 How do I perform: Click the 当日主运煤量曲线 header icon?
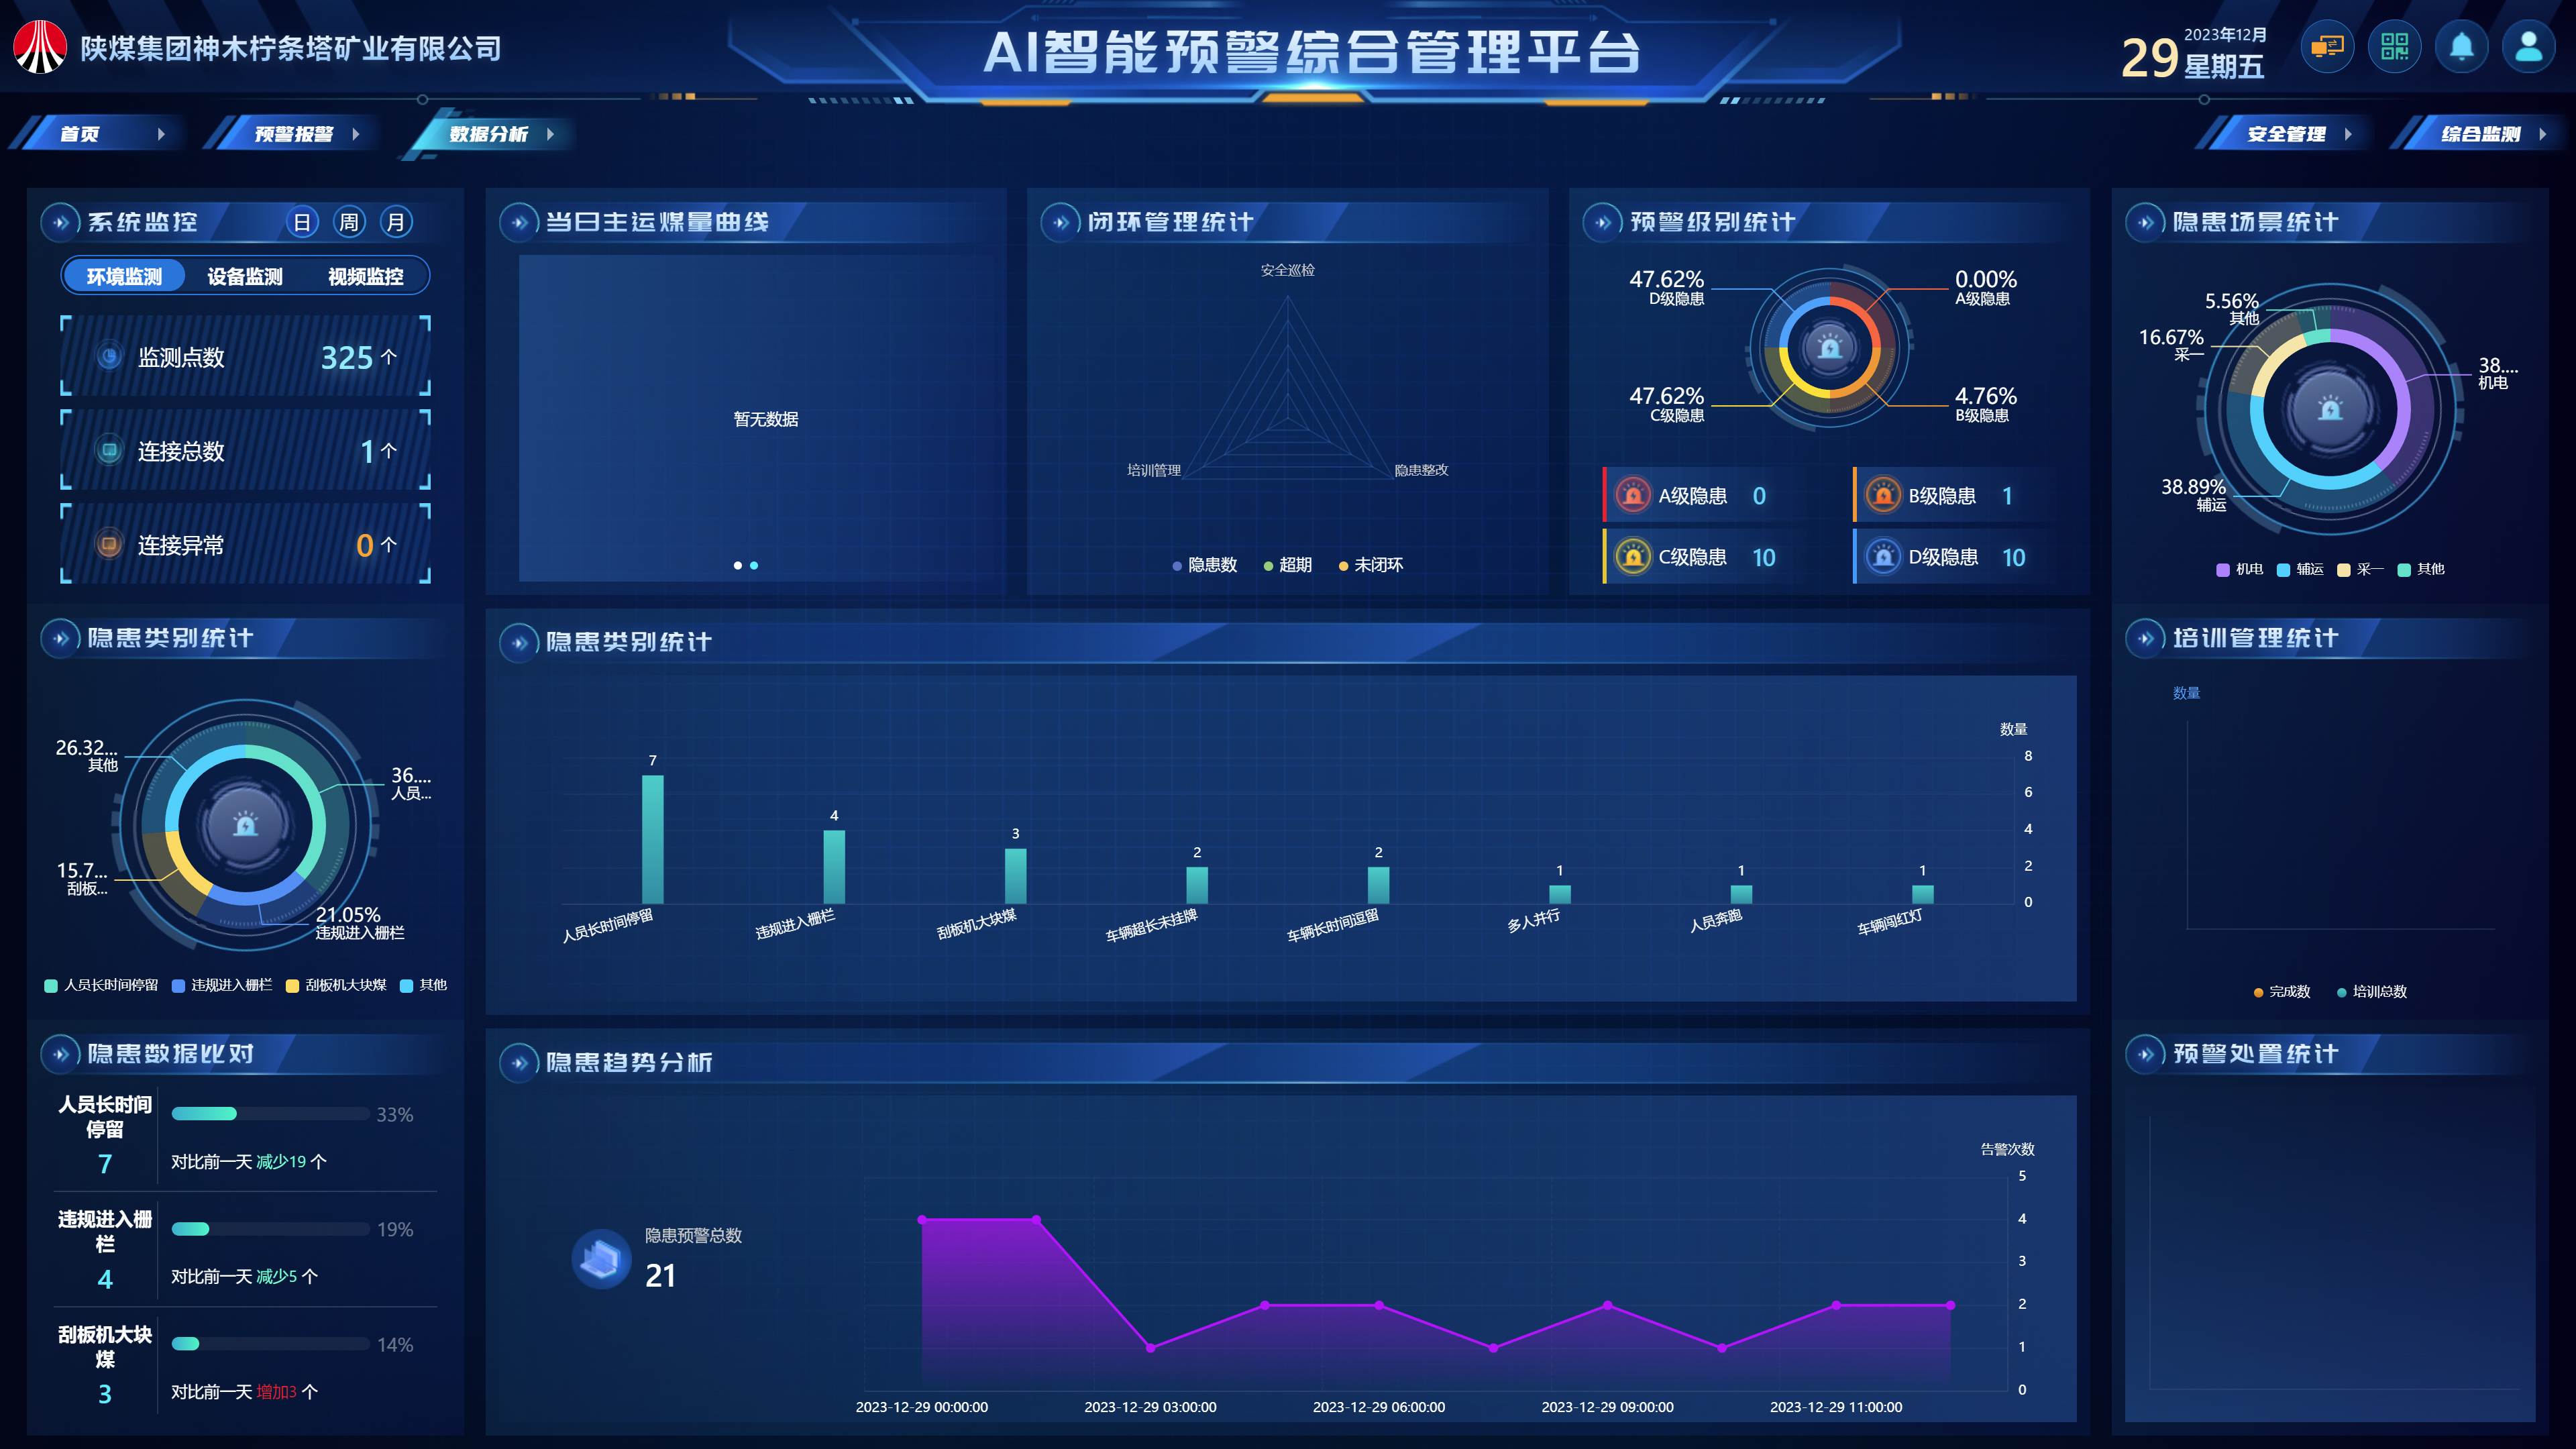519,222
